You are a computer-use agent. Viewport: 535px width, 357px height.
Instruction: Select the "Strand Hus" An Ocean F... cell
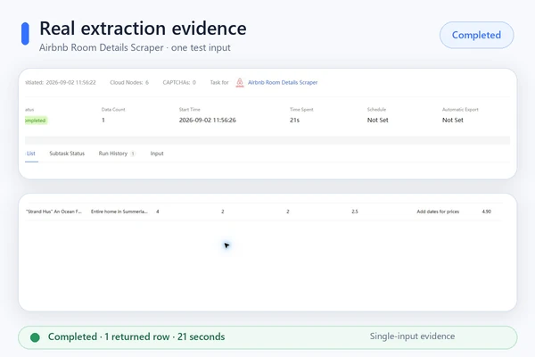53,212
